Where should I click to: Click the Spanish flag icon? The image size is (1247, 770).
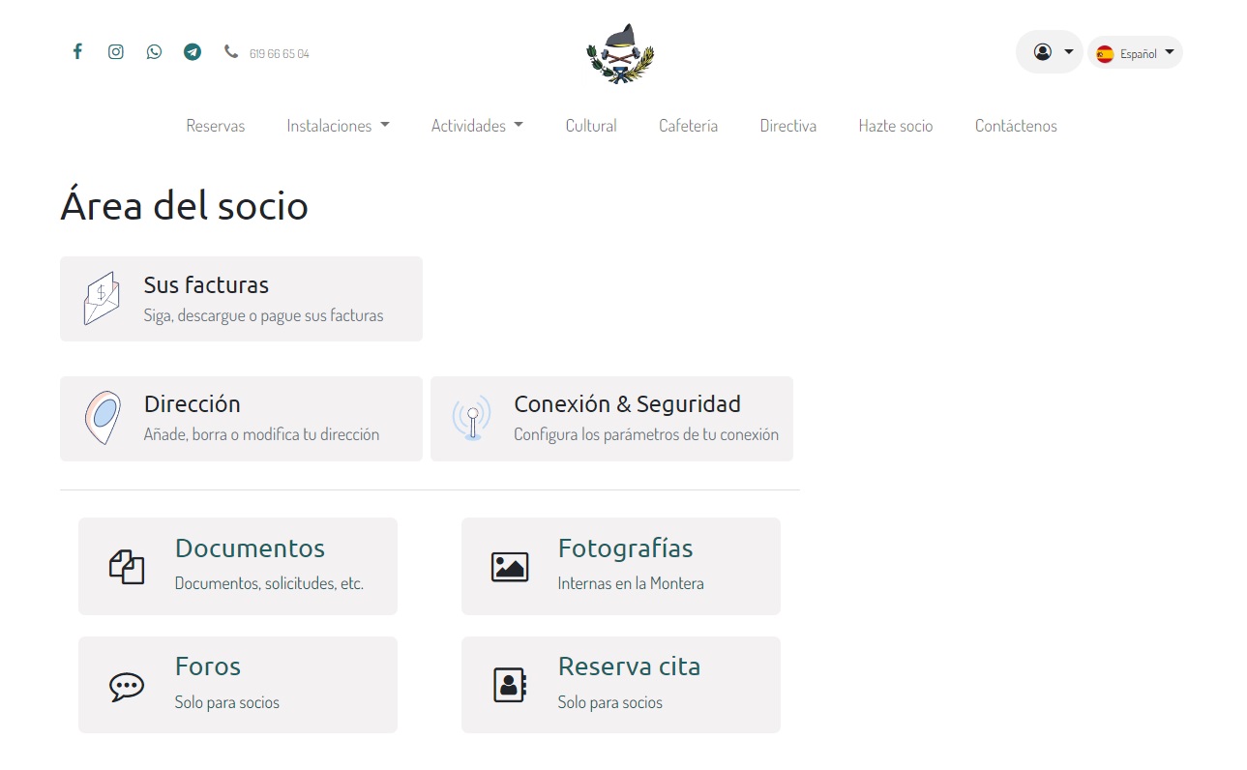point(1105,54)
